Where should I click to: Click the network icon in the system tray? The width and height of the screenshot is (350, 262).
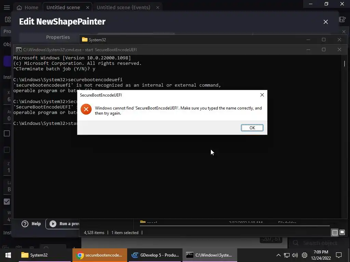pyautogui.click(x=287, y=255)
